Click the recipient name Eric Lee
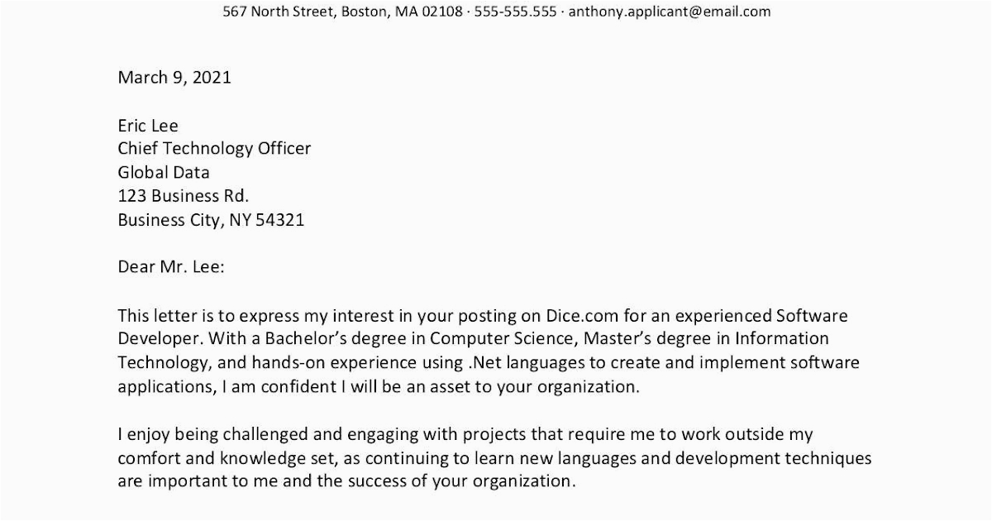The width and height of the screenshot is (992, 521). tap(148, 126)
